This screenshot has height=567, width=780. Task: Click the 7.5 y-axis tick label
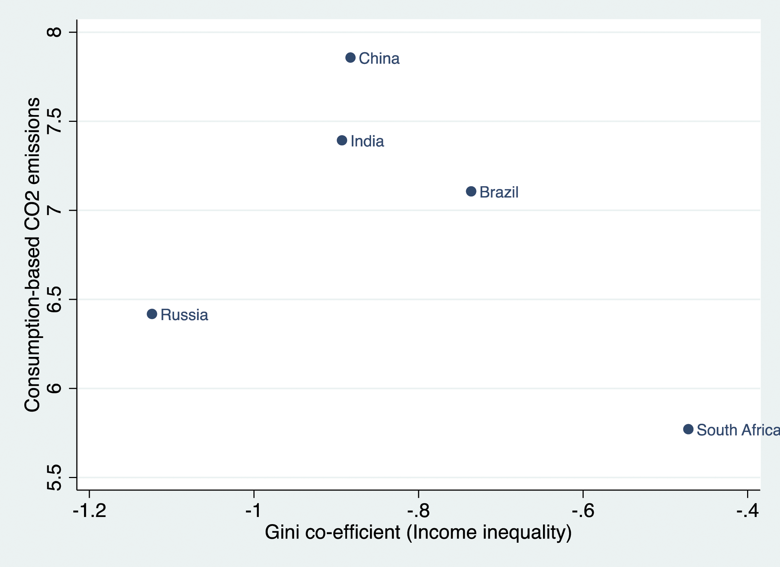tap(54, 121)
